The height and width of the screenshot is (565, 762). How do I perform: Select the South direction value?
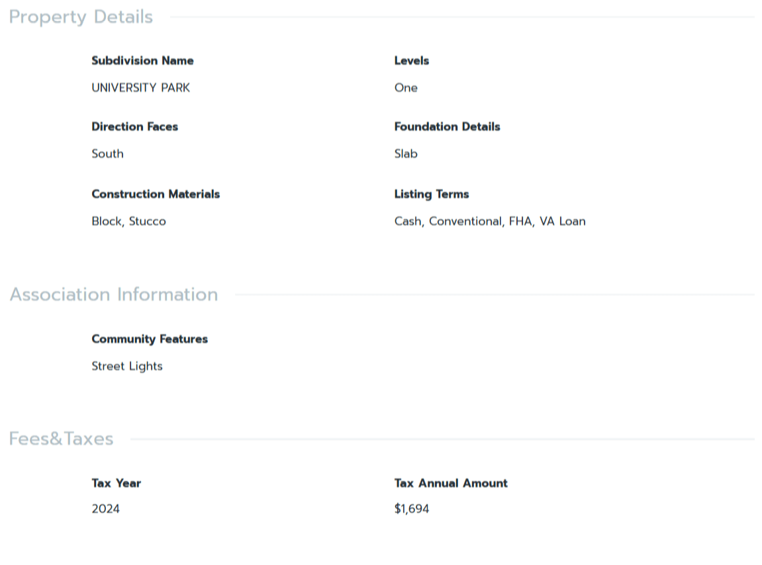click(x=107, y=154)
